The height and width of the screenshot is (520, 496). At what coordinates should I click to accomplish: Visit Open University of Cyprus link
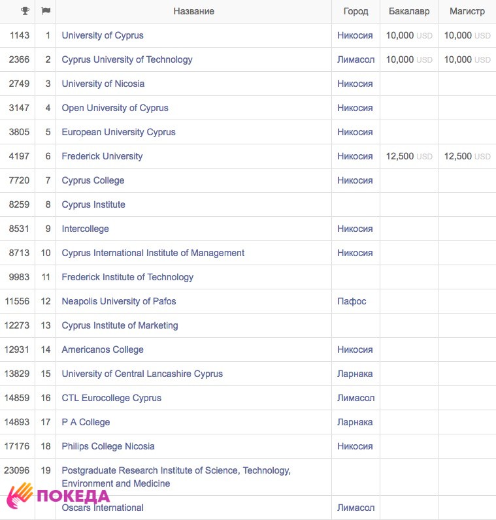coord(115,108)
